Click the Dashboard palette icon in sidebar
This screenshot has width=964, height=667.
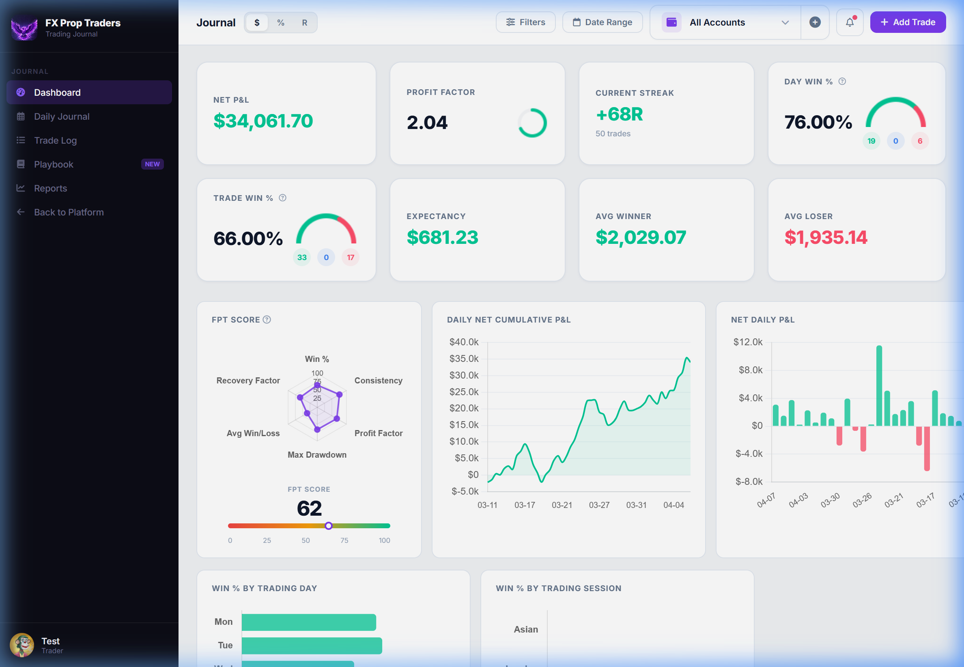pos(20,93)
